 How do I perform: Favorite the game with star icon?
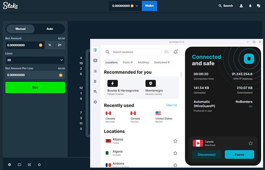coord(39,164)
